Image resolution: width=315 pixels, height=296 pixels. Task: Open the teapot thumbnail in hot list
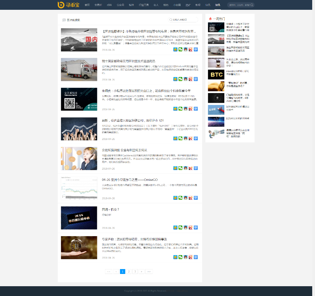click(x=216, y=63)
